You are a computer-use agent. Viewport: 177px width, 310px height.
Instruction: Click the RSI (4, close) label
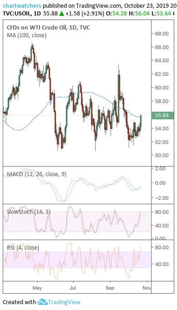click(23, 247)
